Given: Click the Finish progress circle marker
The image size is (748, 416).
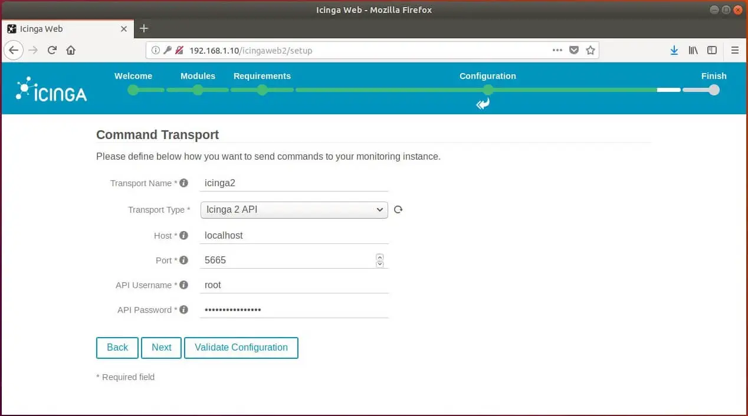Looking at the screenshot, I should (714, 90).
